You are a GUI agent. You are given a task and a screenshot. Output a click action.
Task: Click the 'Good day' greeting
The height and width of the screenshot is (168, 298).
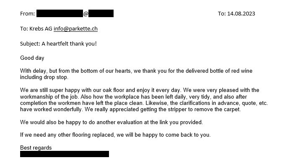coord(32,58)
